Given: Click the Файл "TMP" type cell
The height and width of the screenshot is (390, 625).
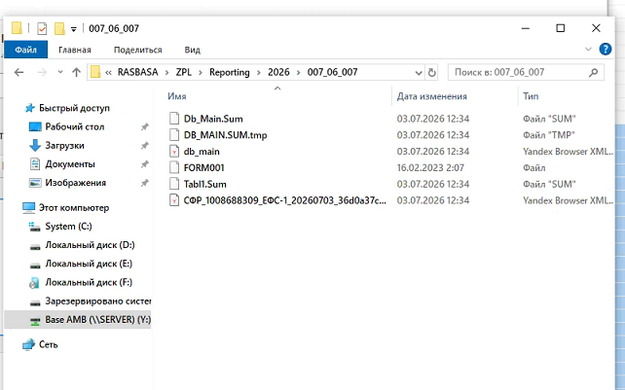Looking at the screenshot, I should click(x=549, y=135).
